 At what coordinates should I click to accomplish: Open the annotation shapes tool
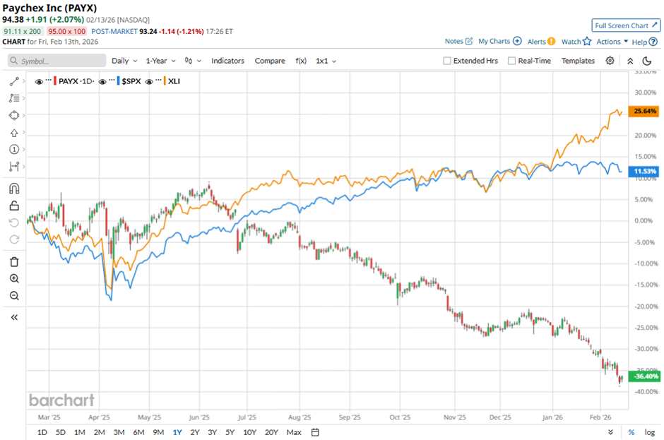(x=13, y=115)
